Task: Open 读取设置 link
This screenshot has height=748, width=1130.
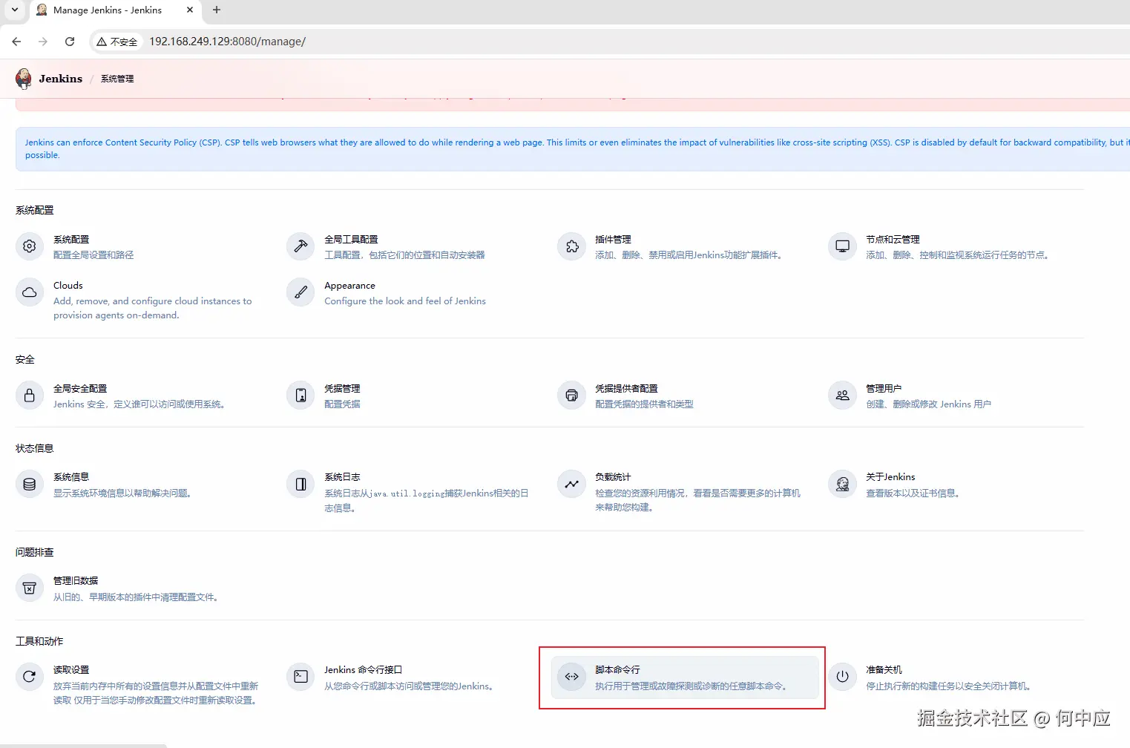Action: point(71,670)
